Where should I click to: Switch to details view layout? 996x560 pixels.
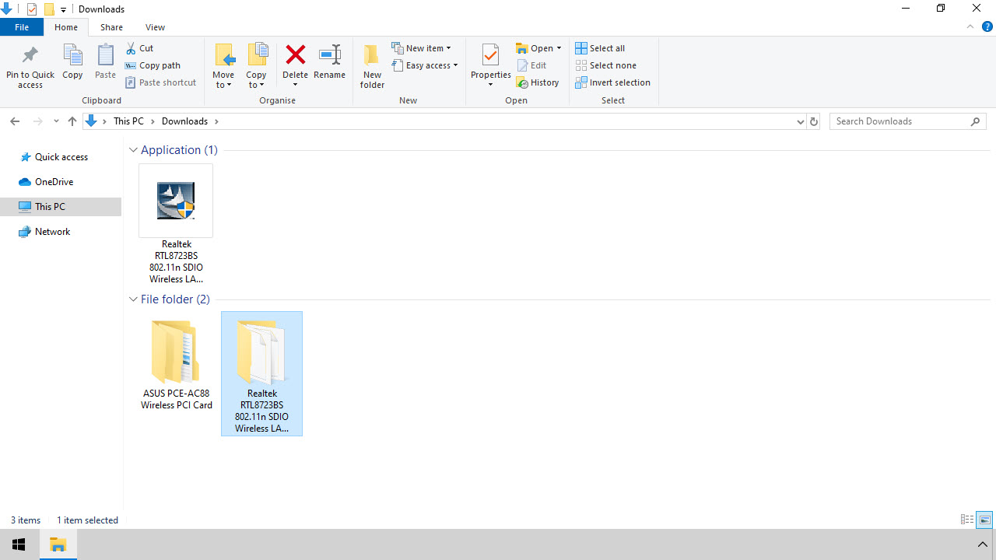[x=967, y=520]
